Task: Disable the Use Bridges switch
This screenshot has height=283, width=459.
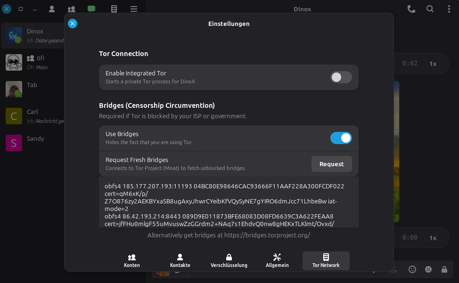Action: click(x=341, y=138)
